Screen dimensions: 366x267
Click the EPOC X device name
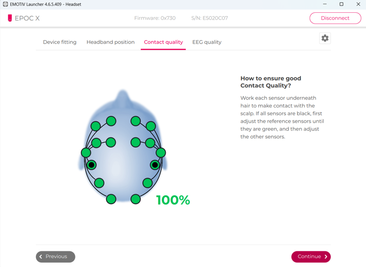point(27,18)
